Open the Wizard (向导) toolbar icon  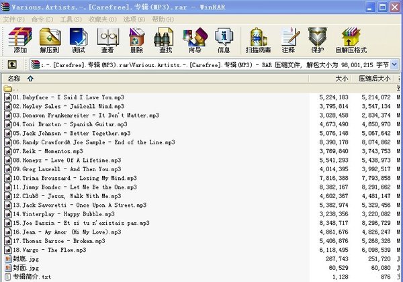(195, 40)
